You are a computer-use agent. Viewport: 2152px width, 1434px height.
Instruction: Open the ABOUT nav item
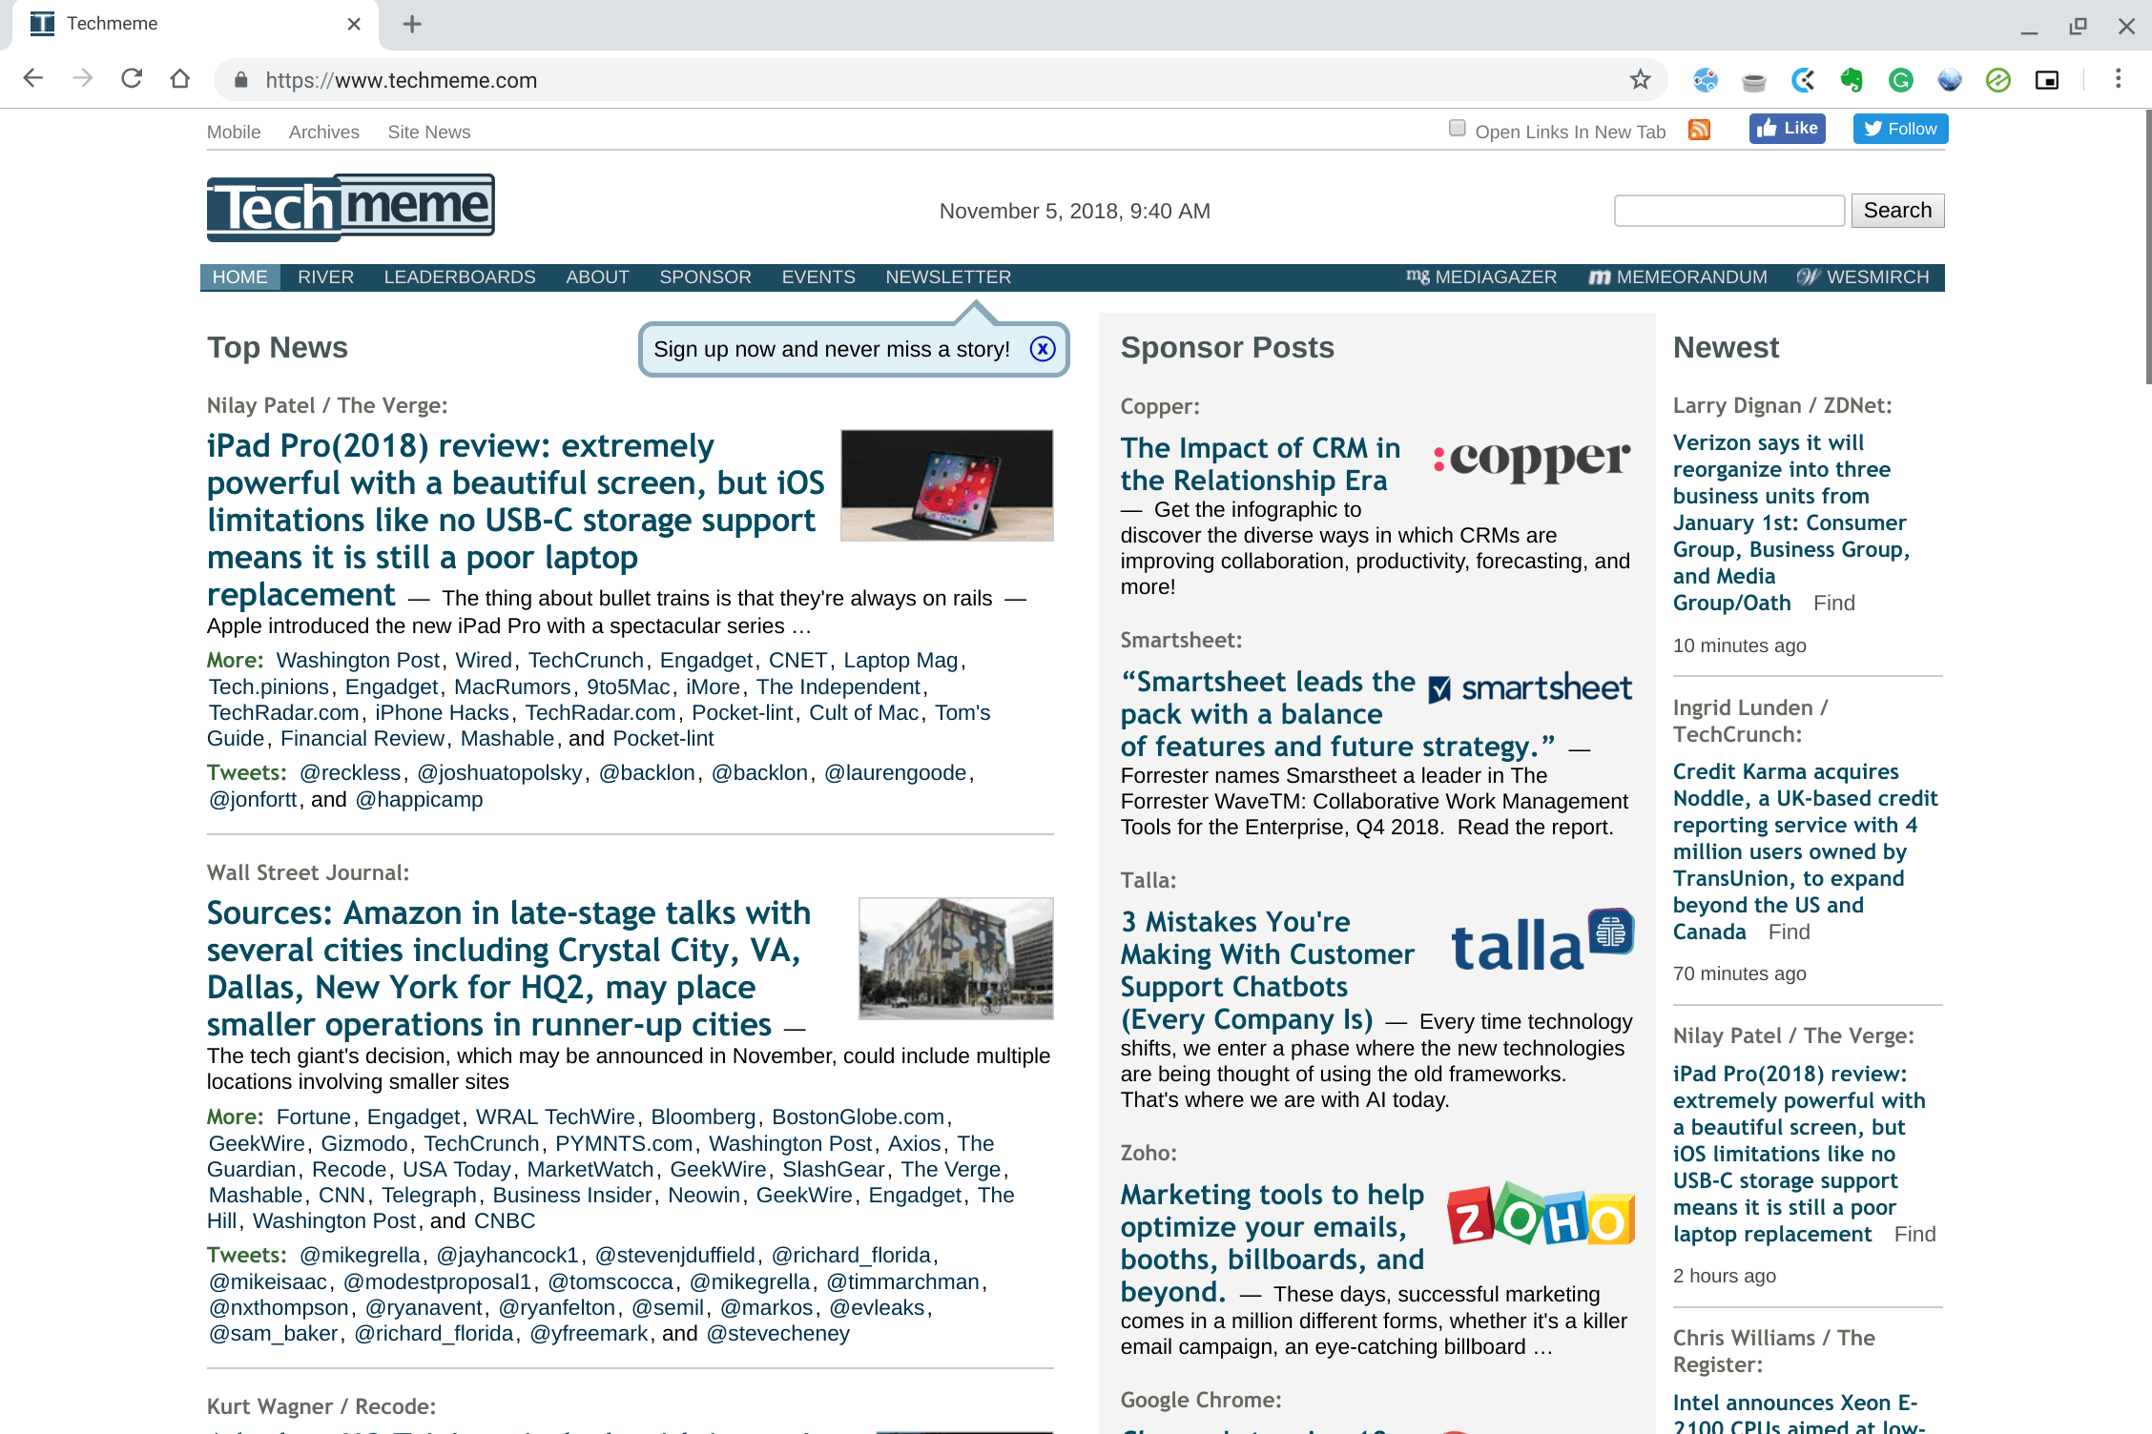[x=597, y=277]
